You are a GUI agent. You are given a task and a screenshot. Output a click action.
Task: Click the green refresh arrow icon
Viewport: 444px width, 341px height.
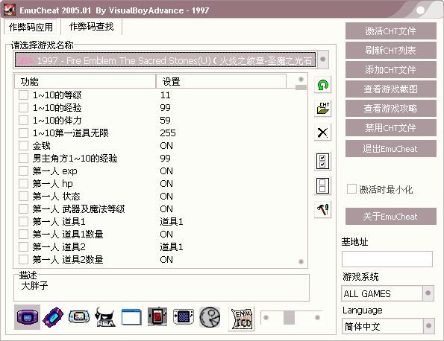pos(322,85)
